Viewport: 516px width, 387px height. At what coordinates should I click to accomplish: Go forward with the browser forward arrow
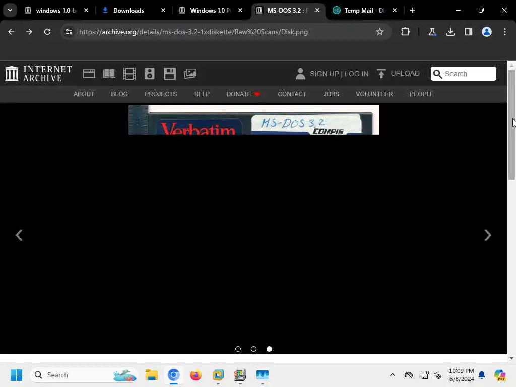pos(29,32)
